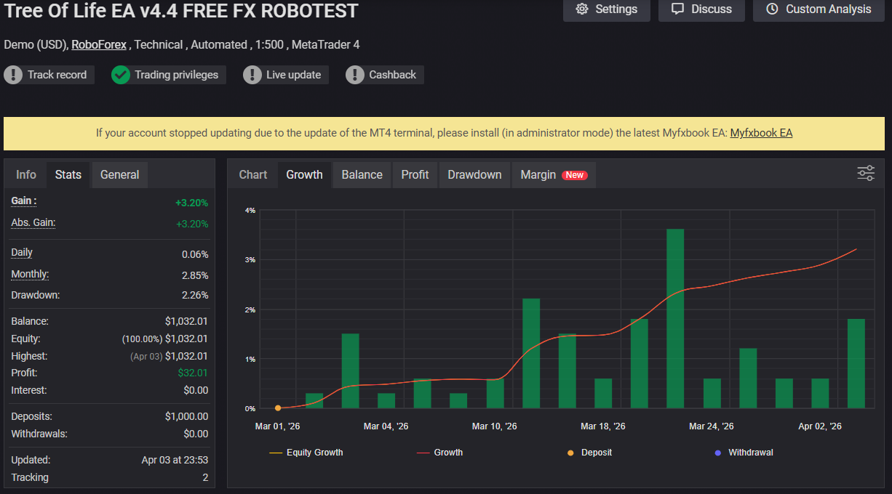
Task: Click the Trading privileges green checkmark icon
Action: [x=121, y=75]
